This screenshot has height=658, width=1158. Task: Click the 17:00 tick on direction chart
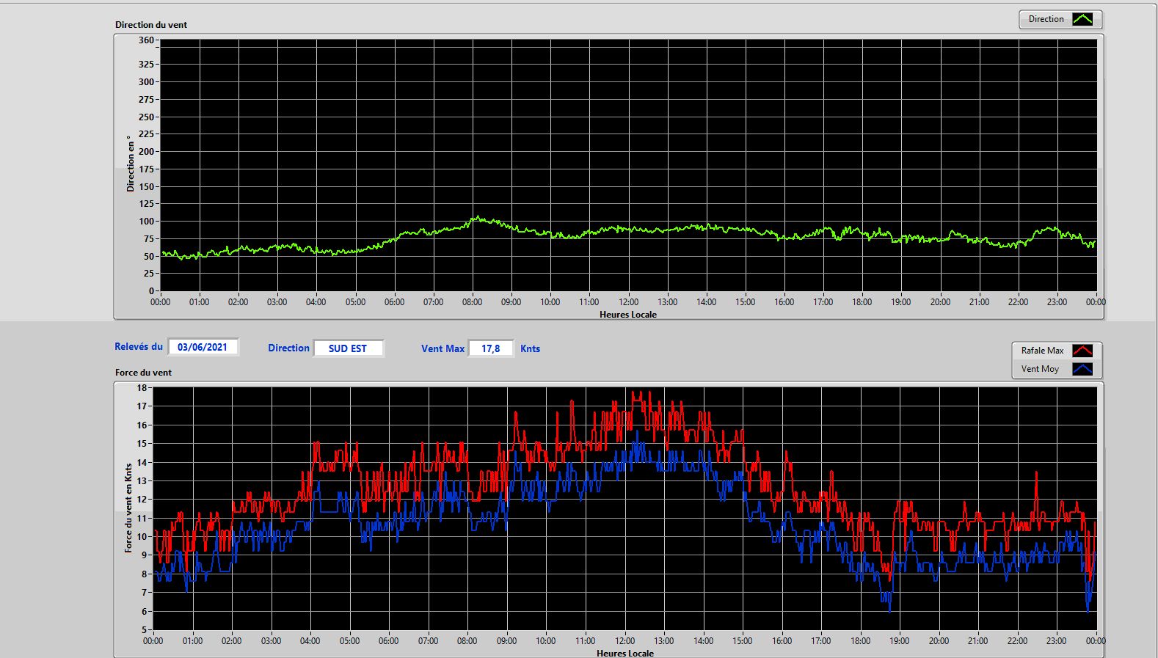(x=823, y=301)
